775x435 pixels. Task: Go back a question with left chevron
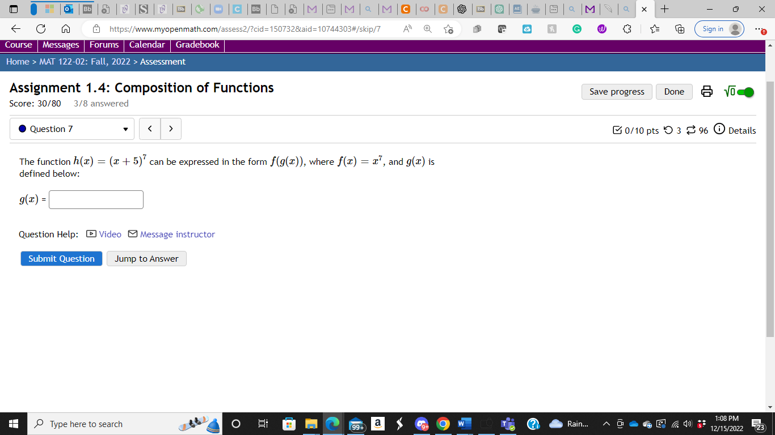pyautogui.click(x=150, y=129)
